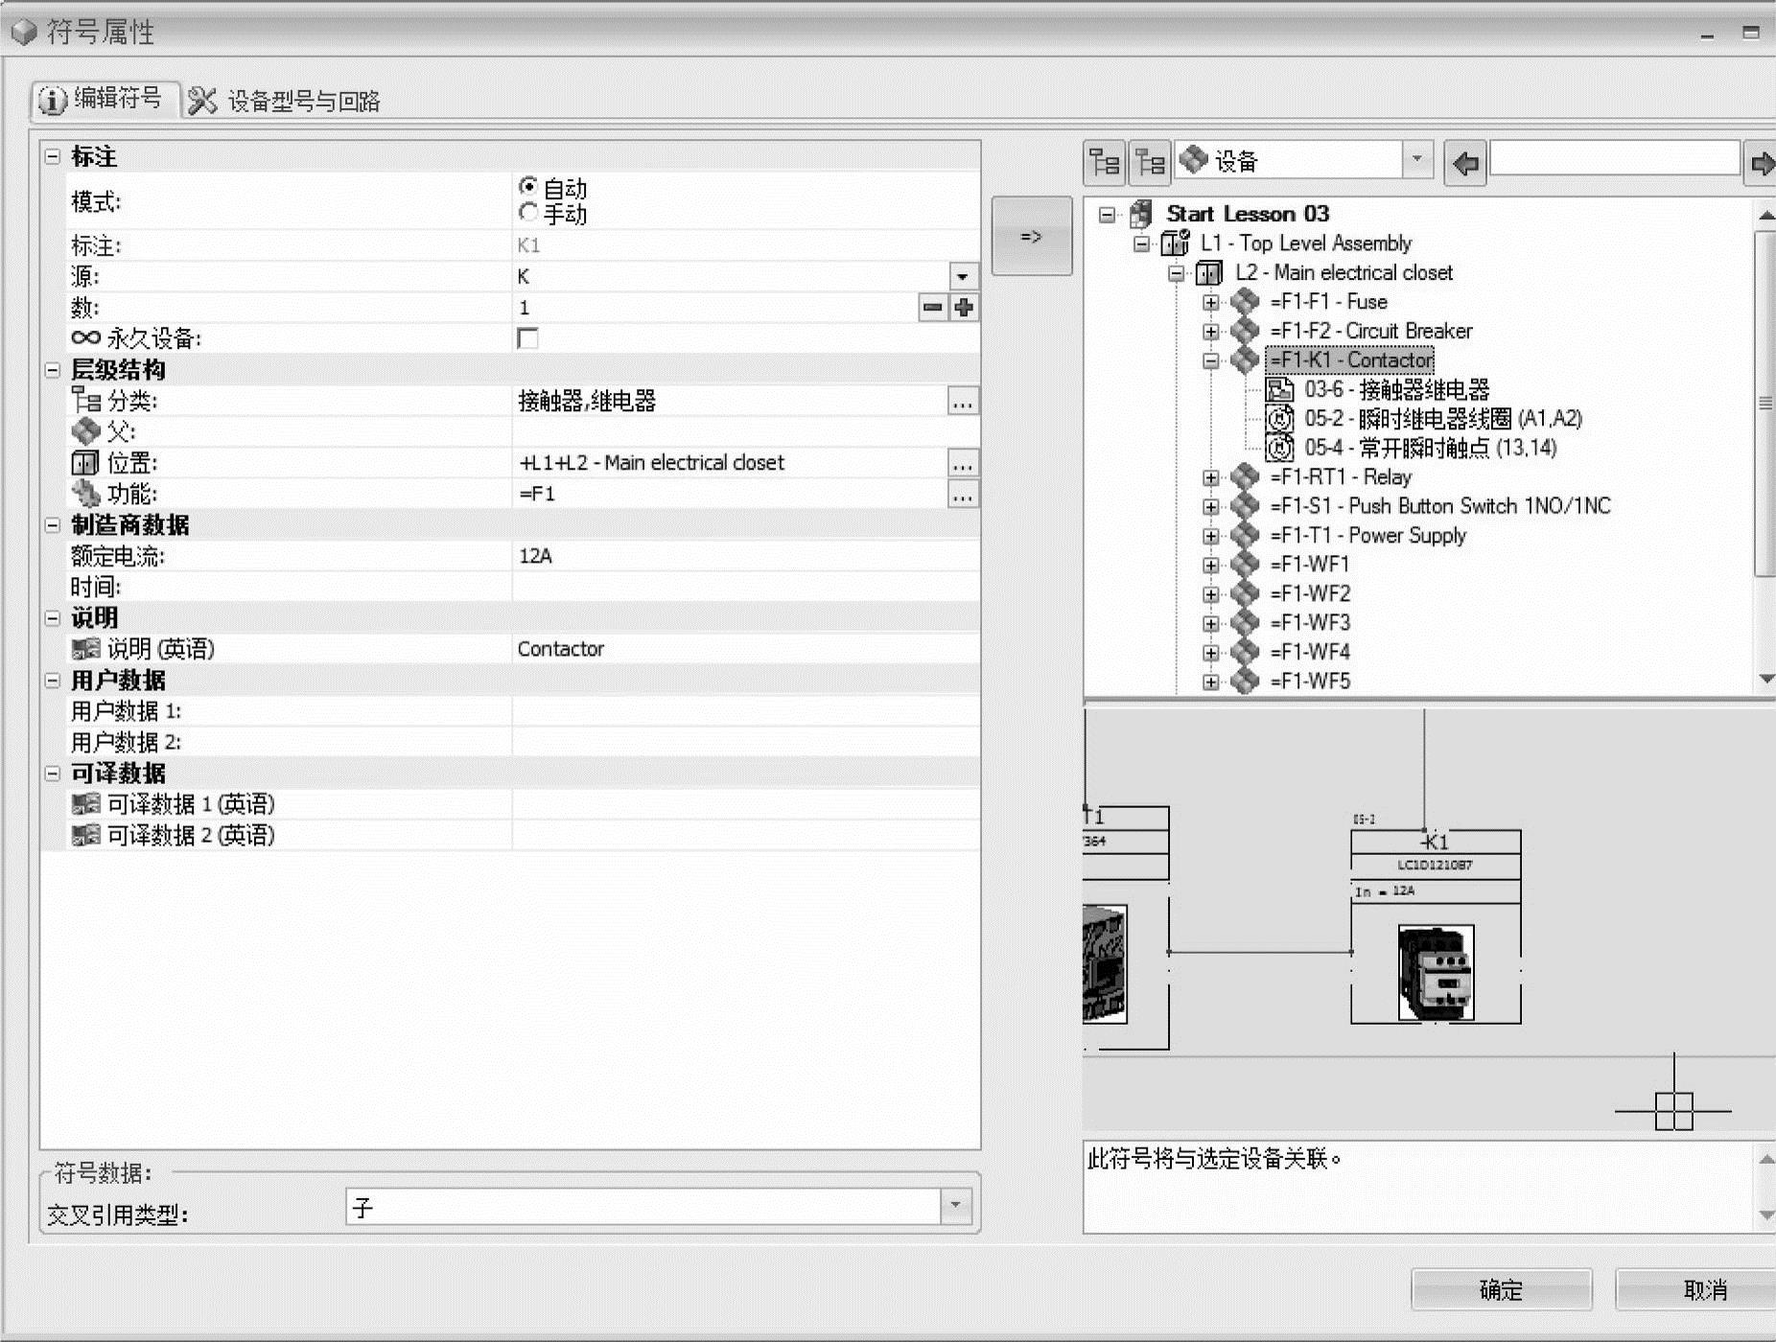Collapse the L1 - Top Level Assembly node
The image size is (1776, 1342).
click(1142, 243)
